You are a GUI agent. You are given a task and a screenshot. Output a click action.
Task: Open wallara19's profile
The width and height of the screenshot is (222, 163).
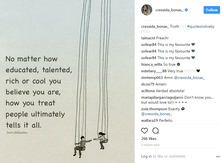[x=149, y=120]
